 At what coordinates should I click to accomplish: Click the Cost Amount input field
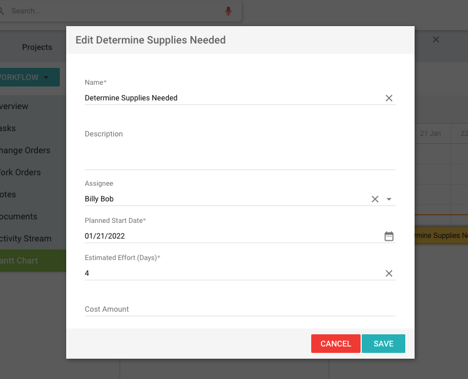point(240,309)
